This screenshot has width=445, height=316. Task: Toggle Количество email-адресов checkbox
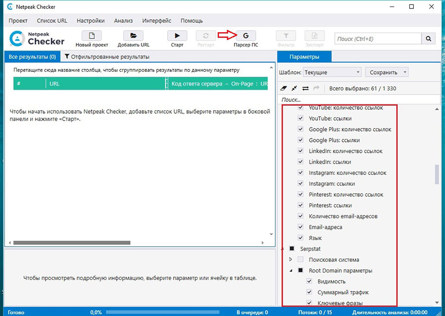[301, 216]
